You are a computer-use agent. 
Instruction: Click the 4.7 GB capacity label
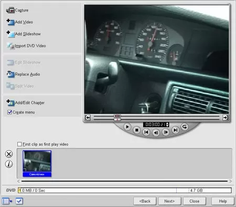click(x=196, y=190)
